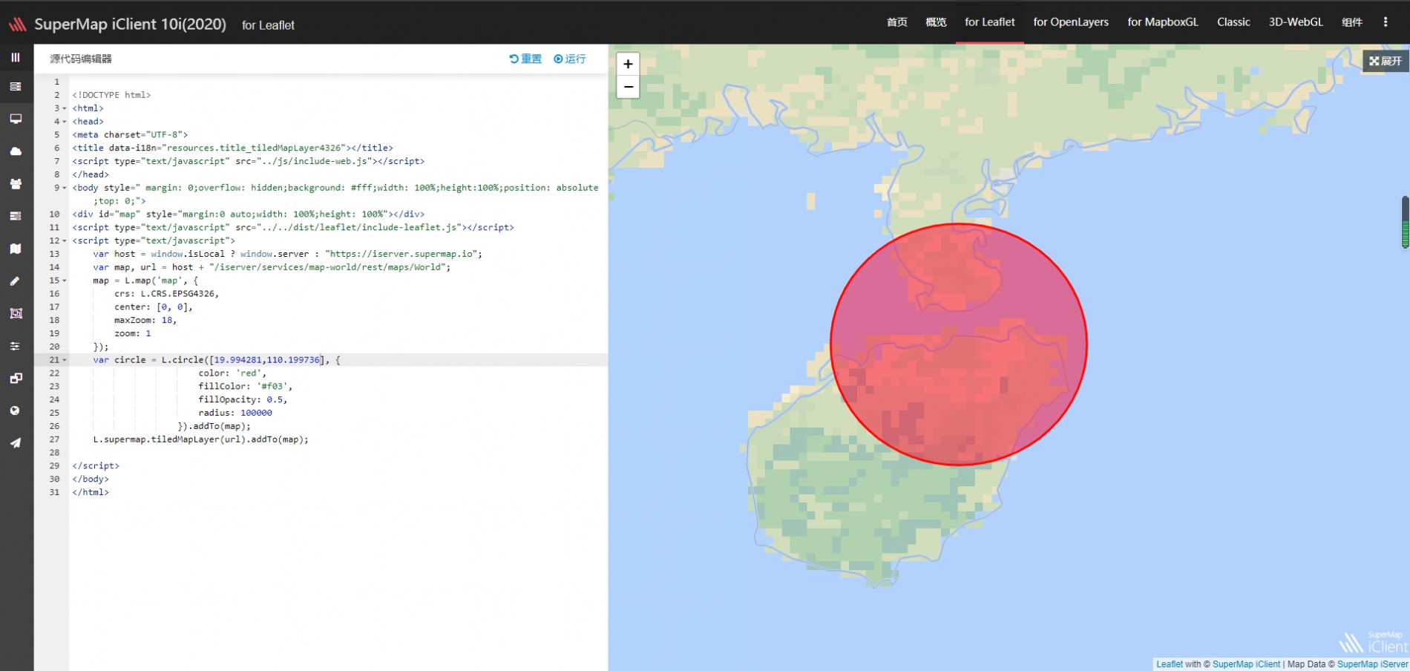
Task: Open the three-dot more menu in header
Action: tap(1386, 22)
